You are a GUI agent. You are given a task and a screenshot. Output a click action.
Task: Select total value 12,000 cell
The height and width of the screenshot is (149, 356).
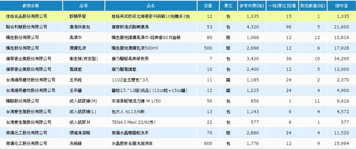point(342,69)
